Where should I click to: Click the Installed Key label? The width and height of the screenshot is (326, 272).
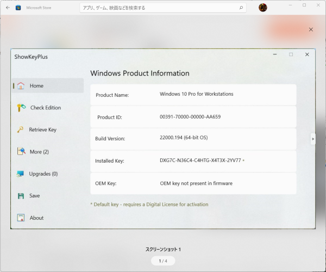point(110,161)
